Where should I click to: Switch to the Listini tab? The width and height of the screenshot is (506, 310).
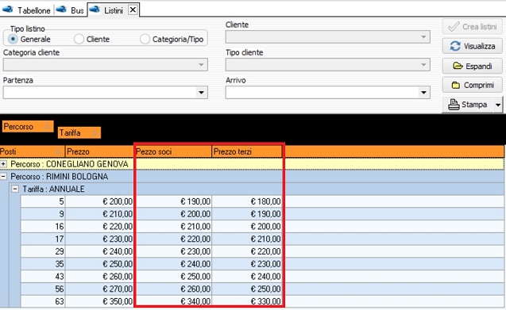(x=114, y=10)
